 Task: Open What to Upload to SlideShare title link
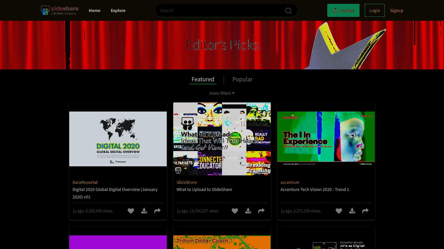click(x=204, y=189)
